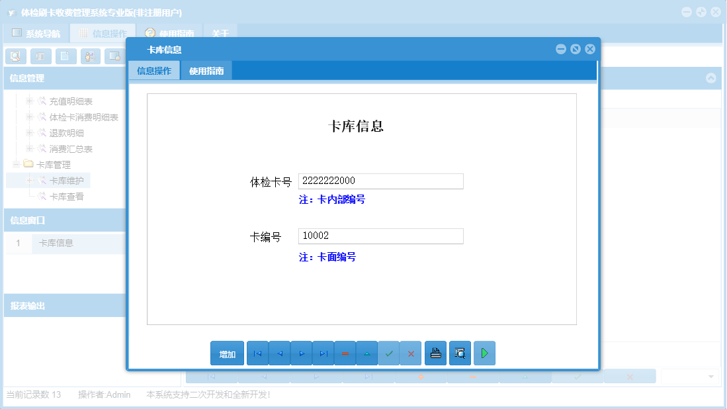This screenshot has width=727, height=409.
Task: Expand the 充值明细表 tree node
Action: 30,101
